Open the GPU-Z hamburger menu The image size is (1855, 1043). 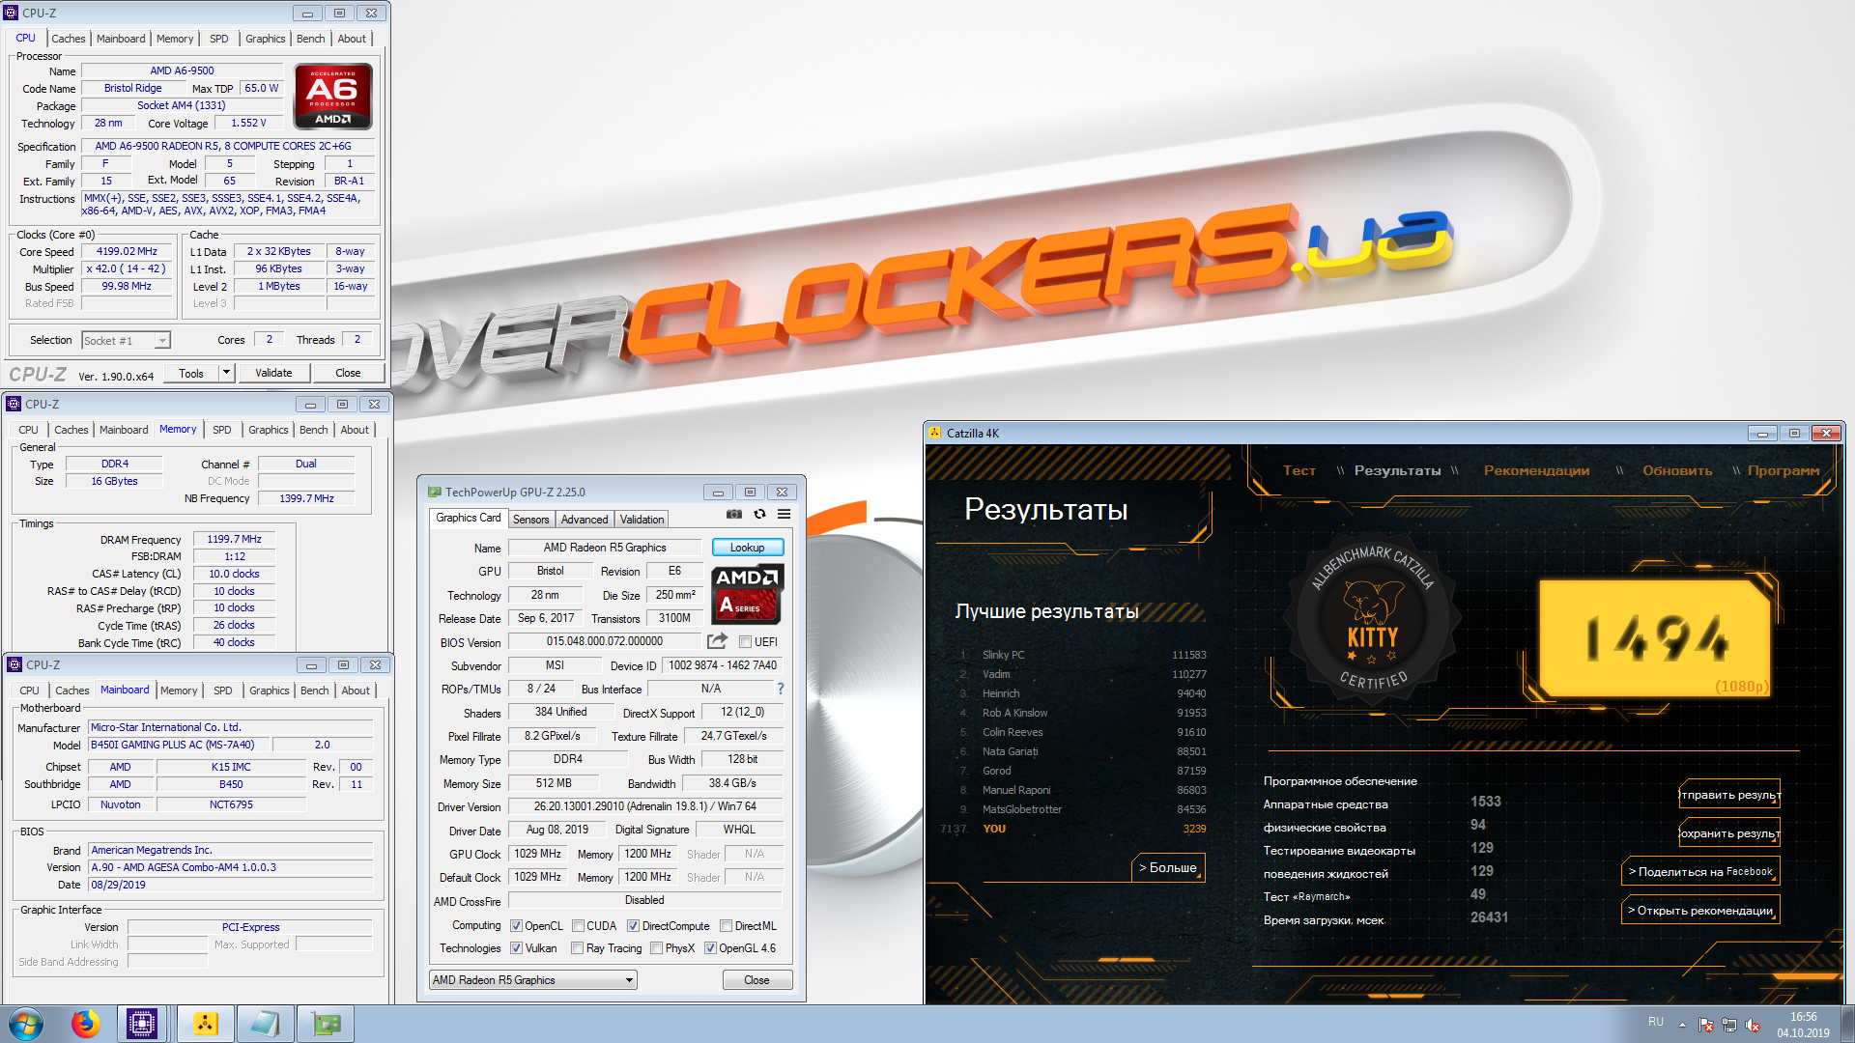tap(785, 514)
